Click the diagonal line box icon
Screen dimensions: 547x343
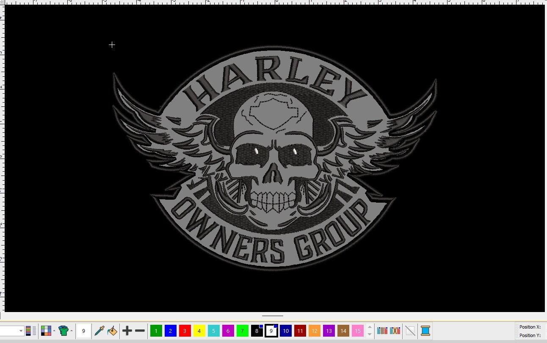(x=410, y=331)
